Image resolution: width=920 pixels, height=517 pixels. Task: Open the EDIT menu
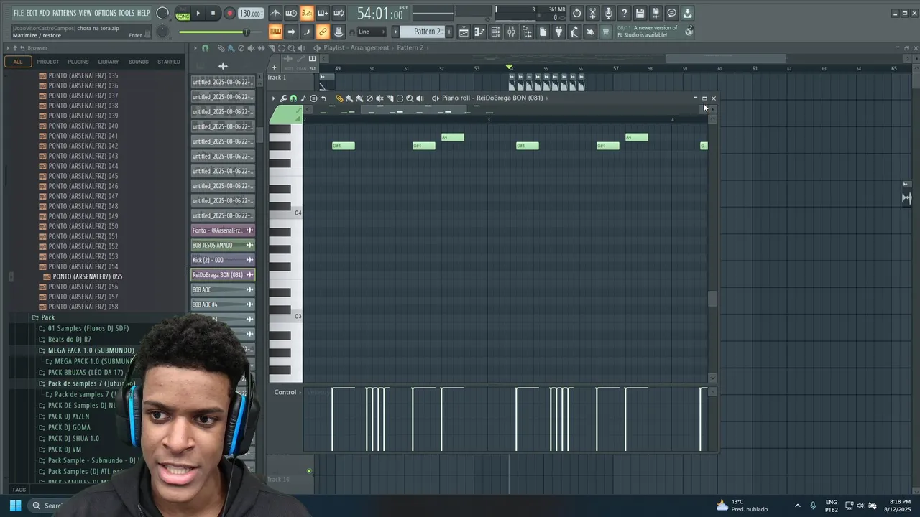(32, 13)
